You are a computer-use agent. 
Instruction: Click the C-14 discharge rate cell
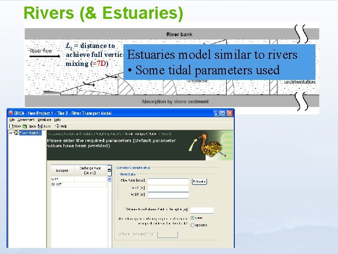(x=91, y=179)
